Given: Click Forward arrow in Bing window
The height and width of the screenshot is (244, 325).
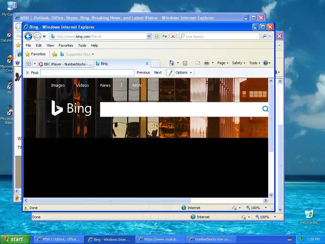Looking at the screenshot, I should (x=37, y=36).
